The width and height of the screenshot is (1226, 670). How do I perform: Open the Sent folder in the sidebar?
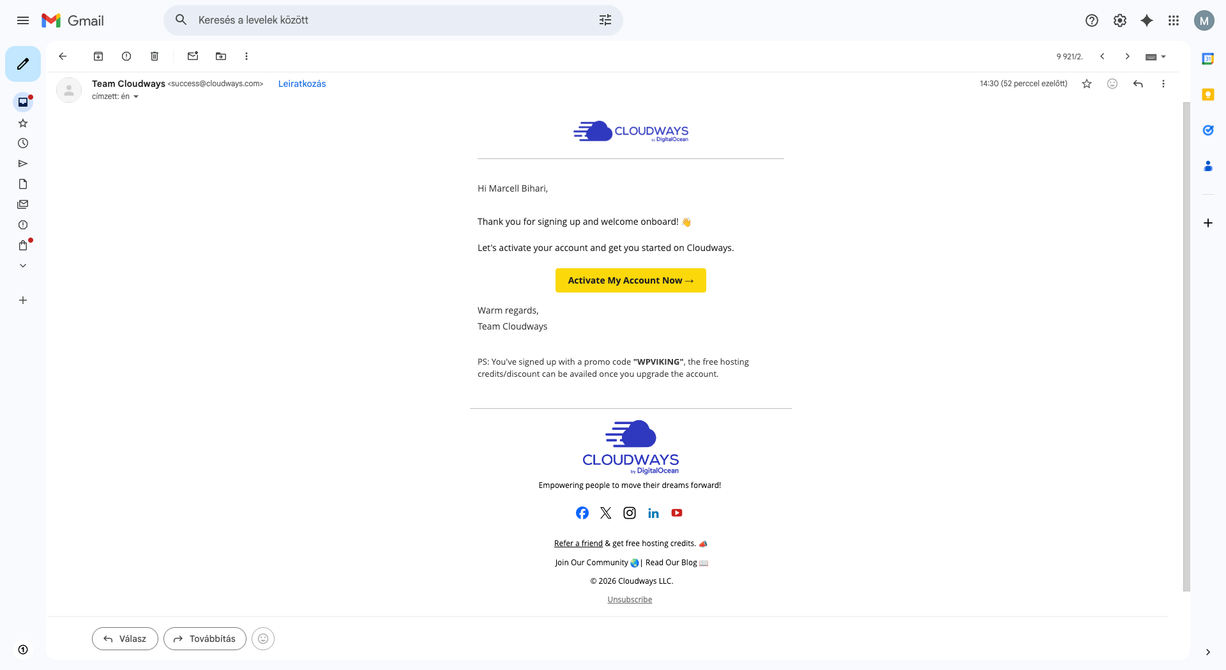click(23, 164)
